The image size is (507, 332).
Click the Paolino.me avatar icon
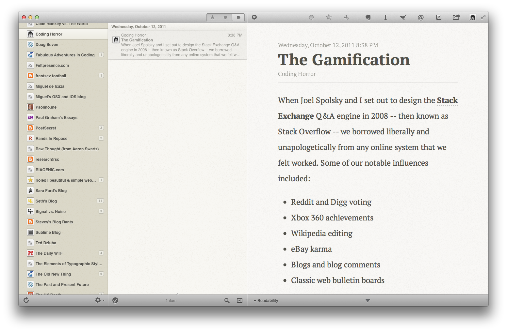click(x=30, y=107)
